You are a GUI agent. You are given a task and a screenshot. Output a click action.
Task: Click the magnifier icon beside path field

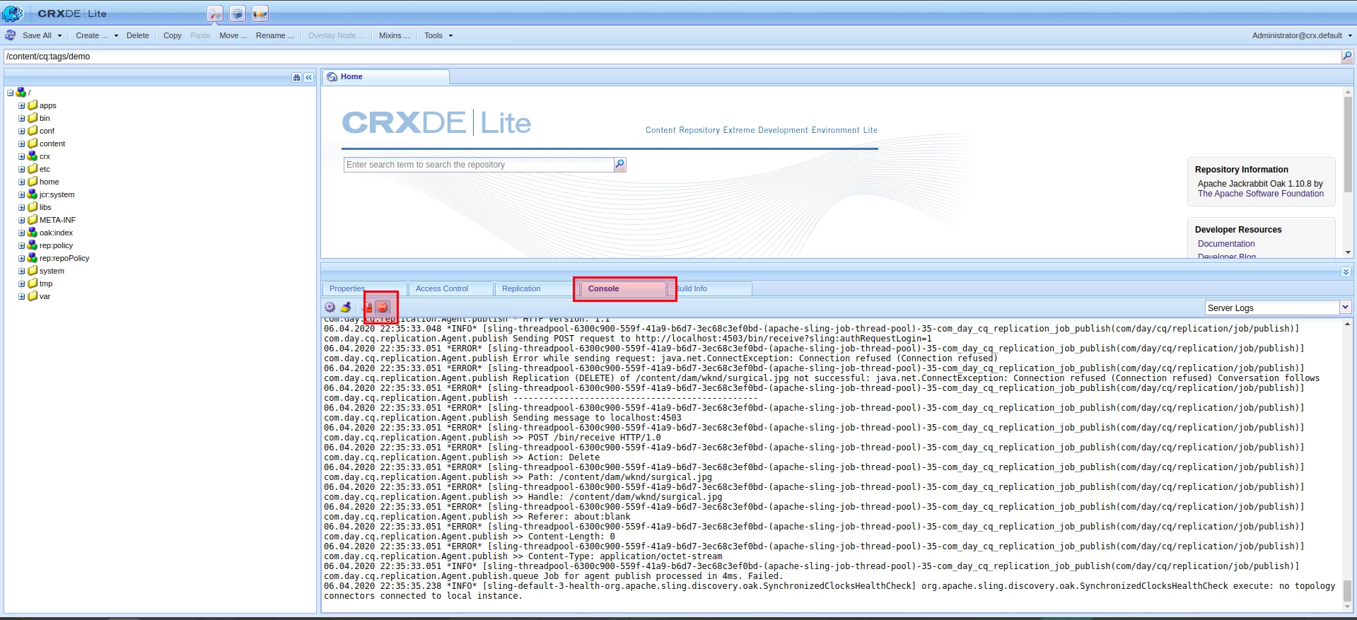[1347, 56]
